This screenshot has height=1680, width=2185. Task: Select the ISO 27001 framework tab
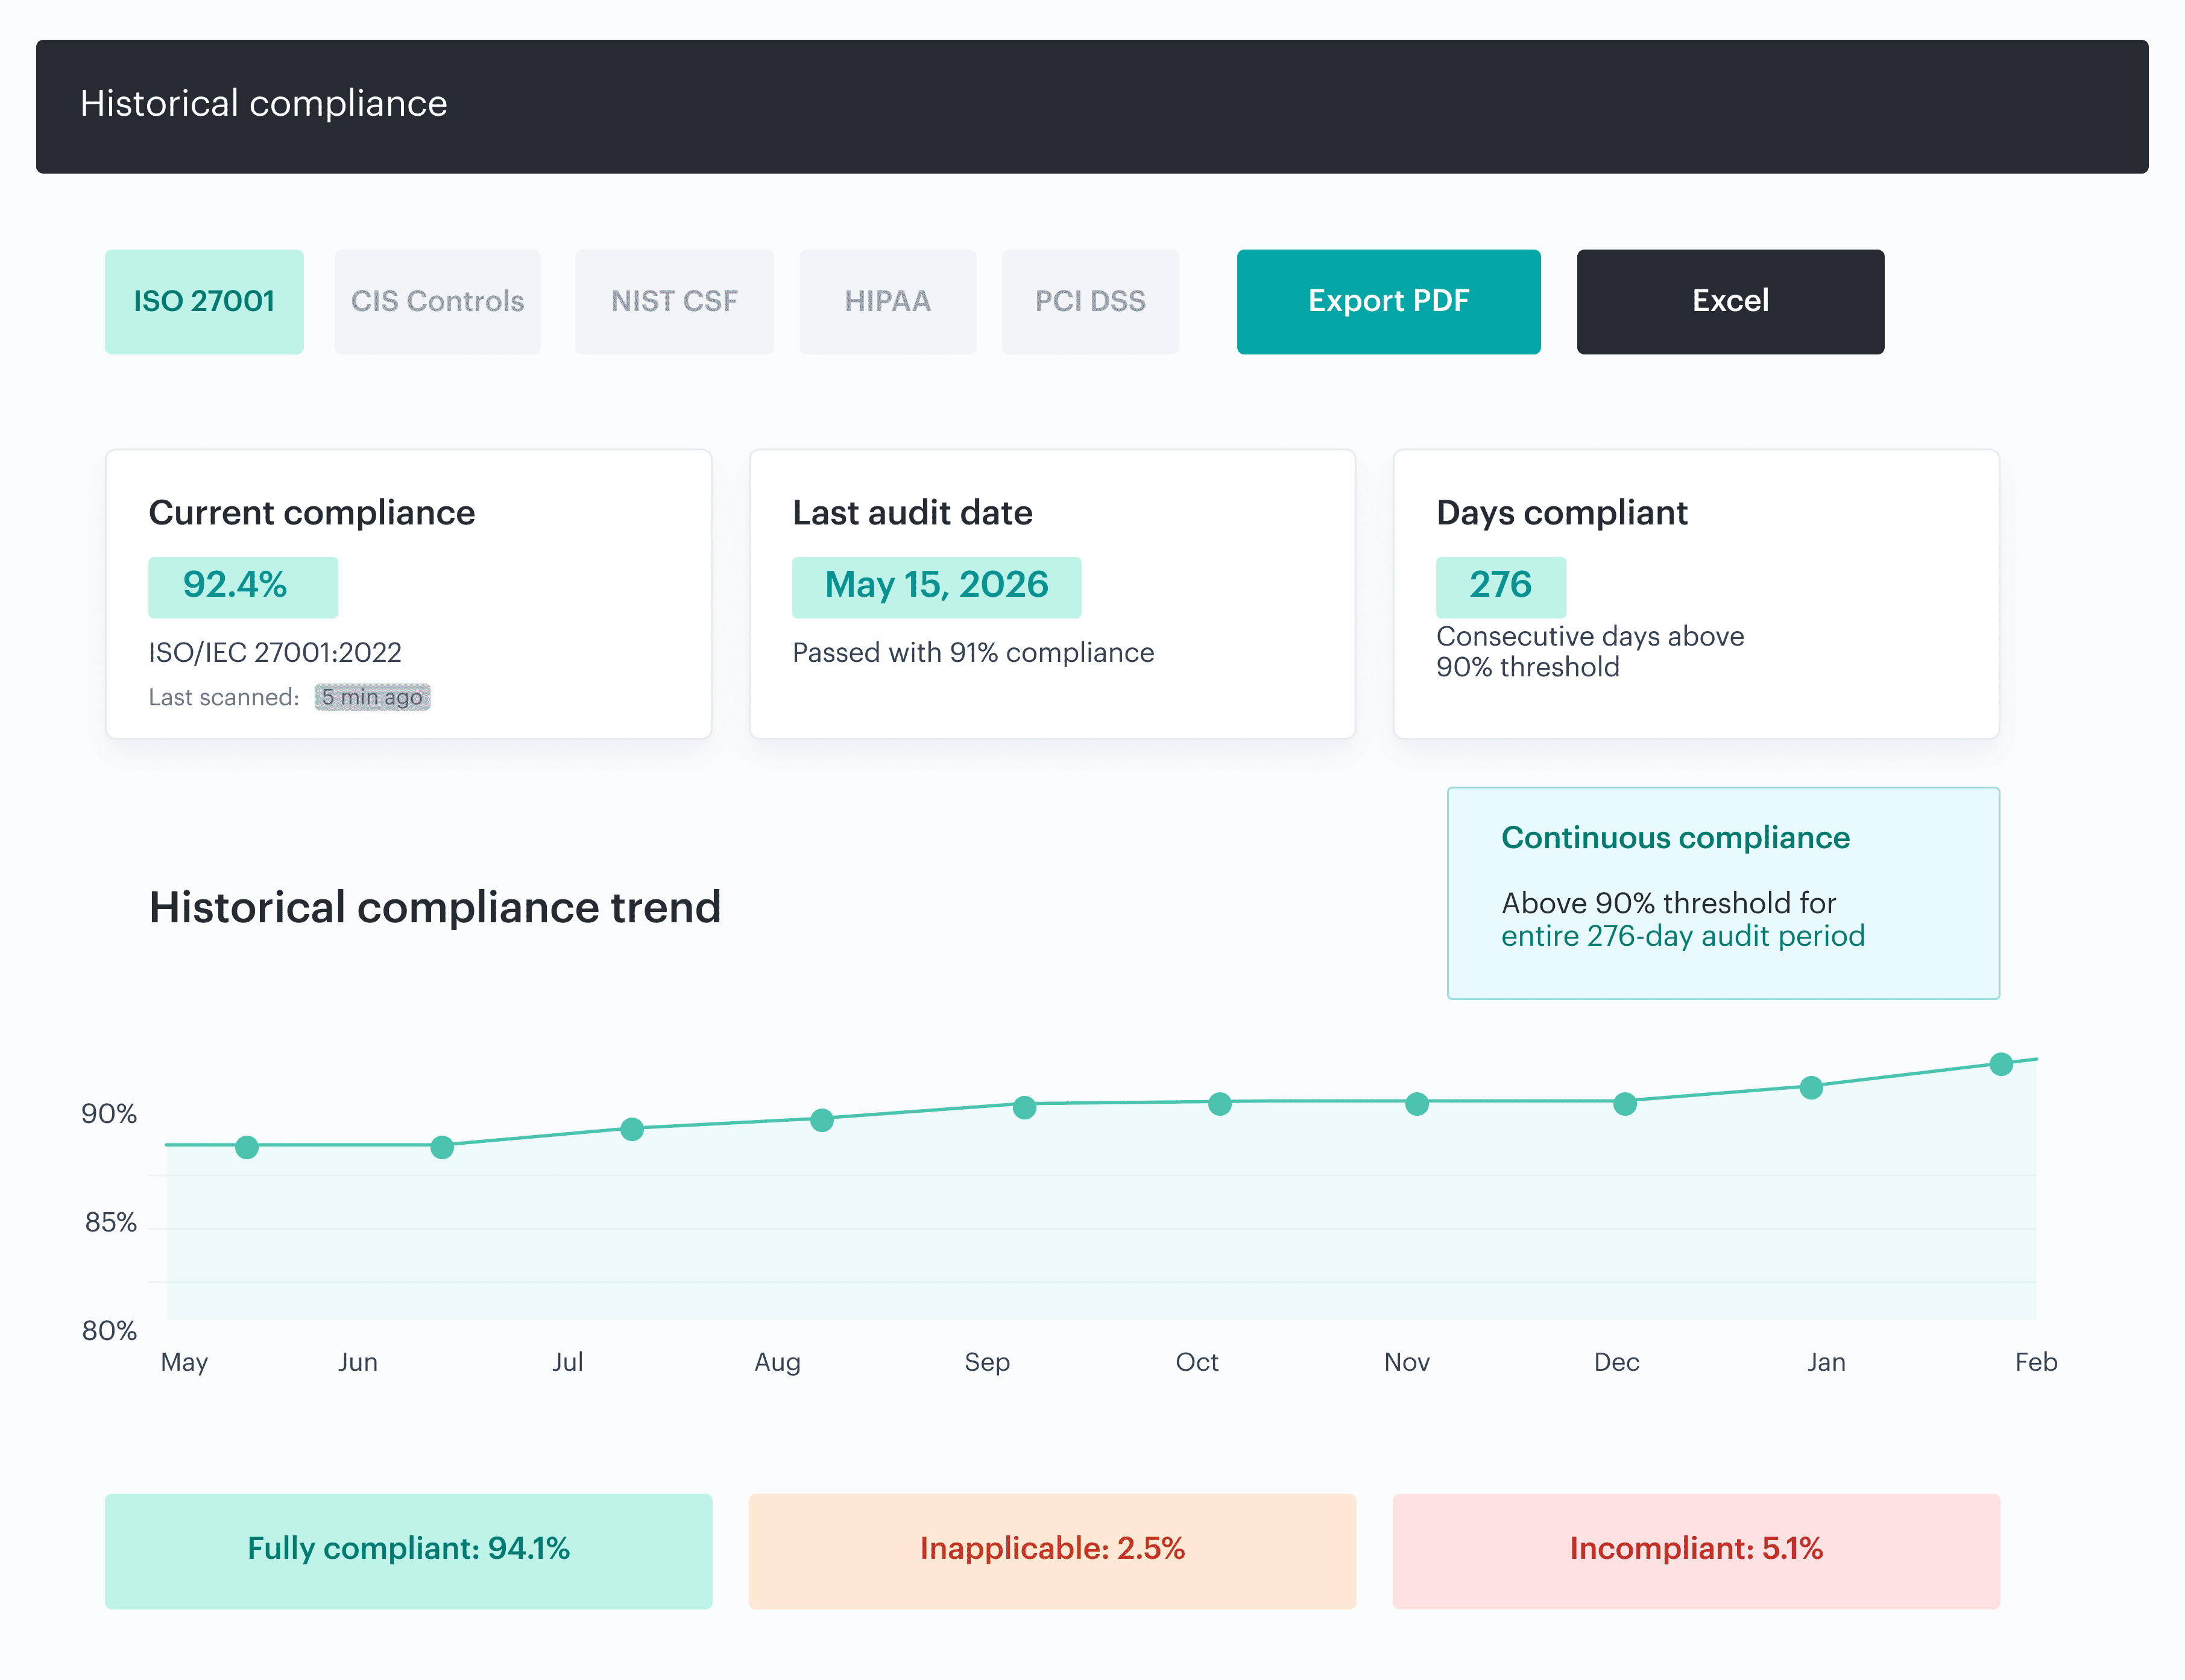pyautogui.click(x=204, y=301)
